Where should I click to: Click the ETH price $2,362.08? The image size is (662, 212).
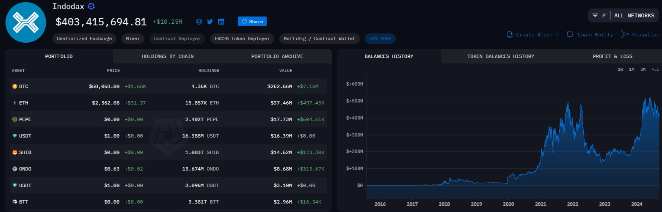pos(106,103)
